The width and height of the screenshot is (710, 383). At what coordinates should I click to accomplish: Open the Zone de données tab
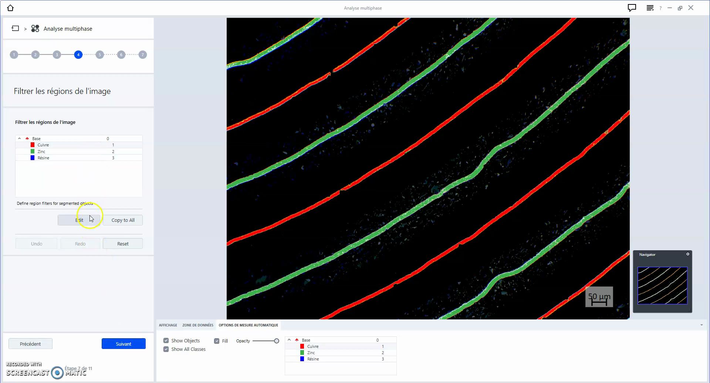(198, 325)
